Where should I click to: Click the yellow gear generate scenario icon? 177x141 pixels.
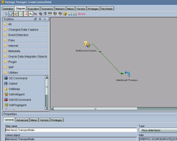pyautogui.click(x=65, y=14)
